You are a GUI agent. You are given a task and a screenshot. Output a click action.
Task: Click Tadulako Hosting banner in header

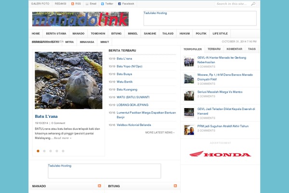[x=200, y=18]
